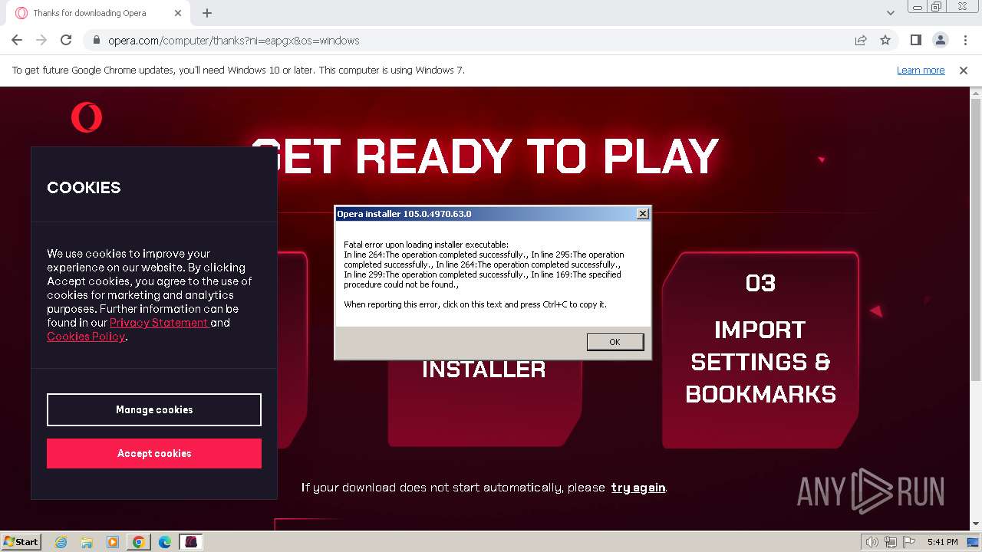Click the Manage cookies button

(x=154, y=410)
